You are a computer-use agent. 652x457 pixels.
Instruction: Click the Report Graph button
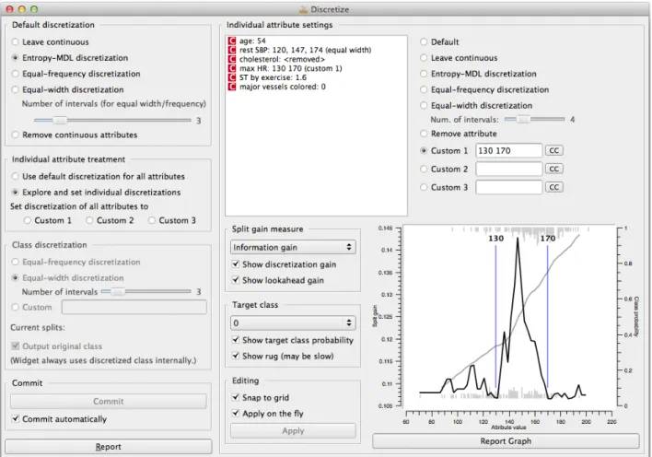click(x=506, y=441)
